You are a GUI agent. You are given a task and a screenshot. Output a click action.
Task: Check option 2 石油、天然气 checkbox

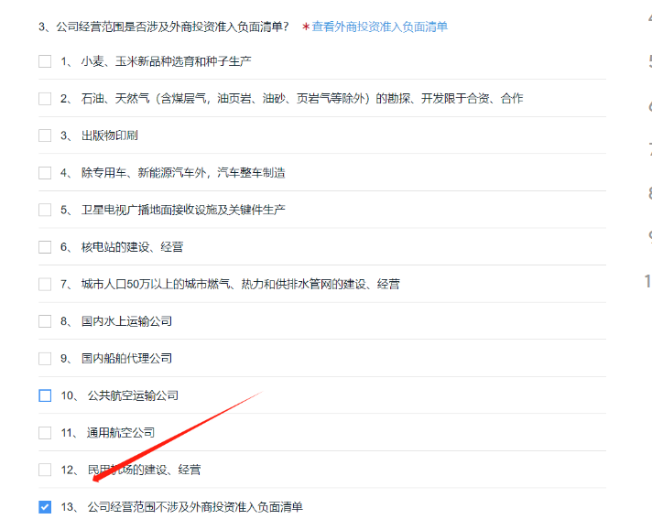tap(45, 99)
